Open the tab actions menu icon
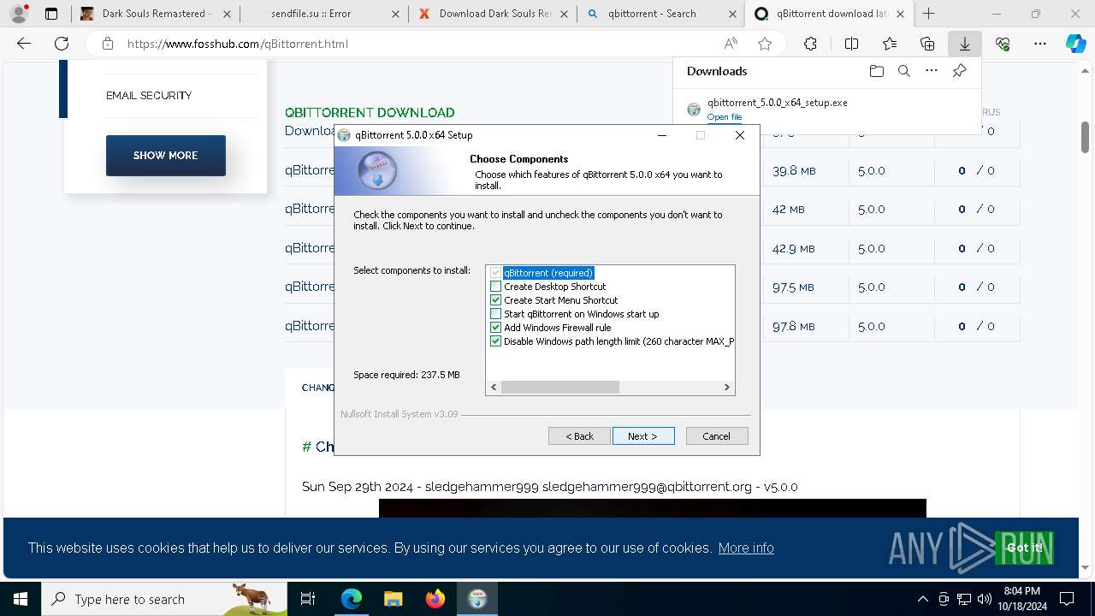Image resolution: width=1095 pixels, height=616 pixels. click(51, 14)
